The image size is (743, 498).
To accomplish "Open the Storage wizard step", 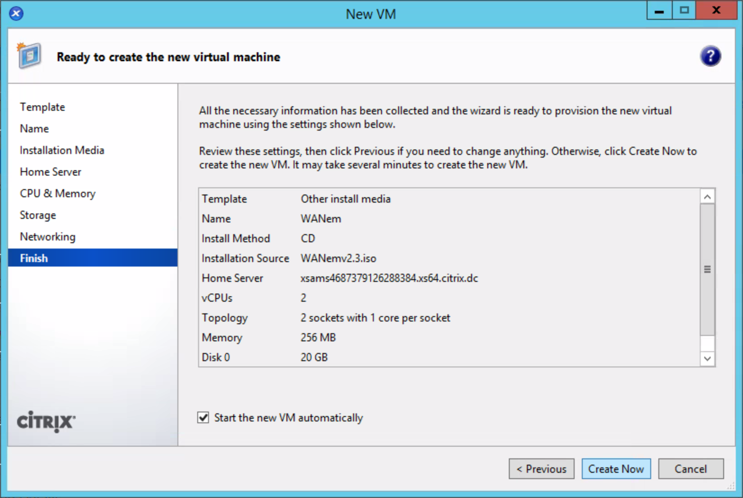I will [x=38, y=215].
